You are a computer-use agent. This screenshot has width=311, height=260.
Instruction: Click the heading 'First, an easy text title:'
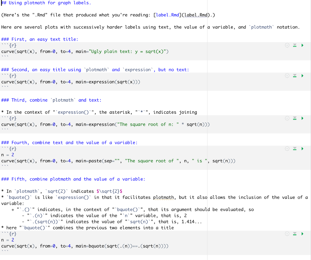pos(40,39)
